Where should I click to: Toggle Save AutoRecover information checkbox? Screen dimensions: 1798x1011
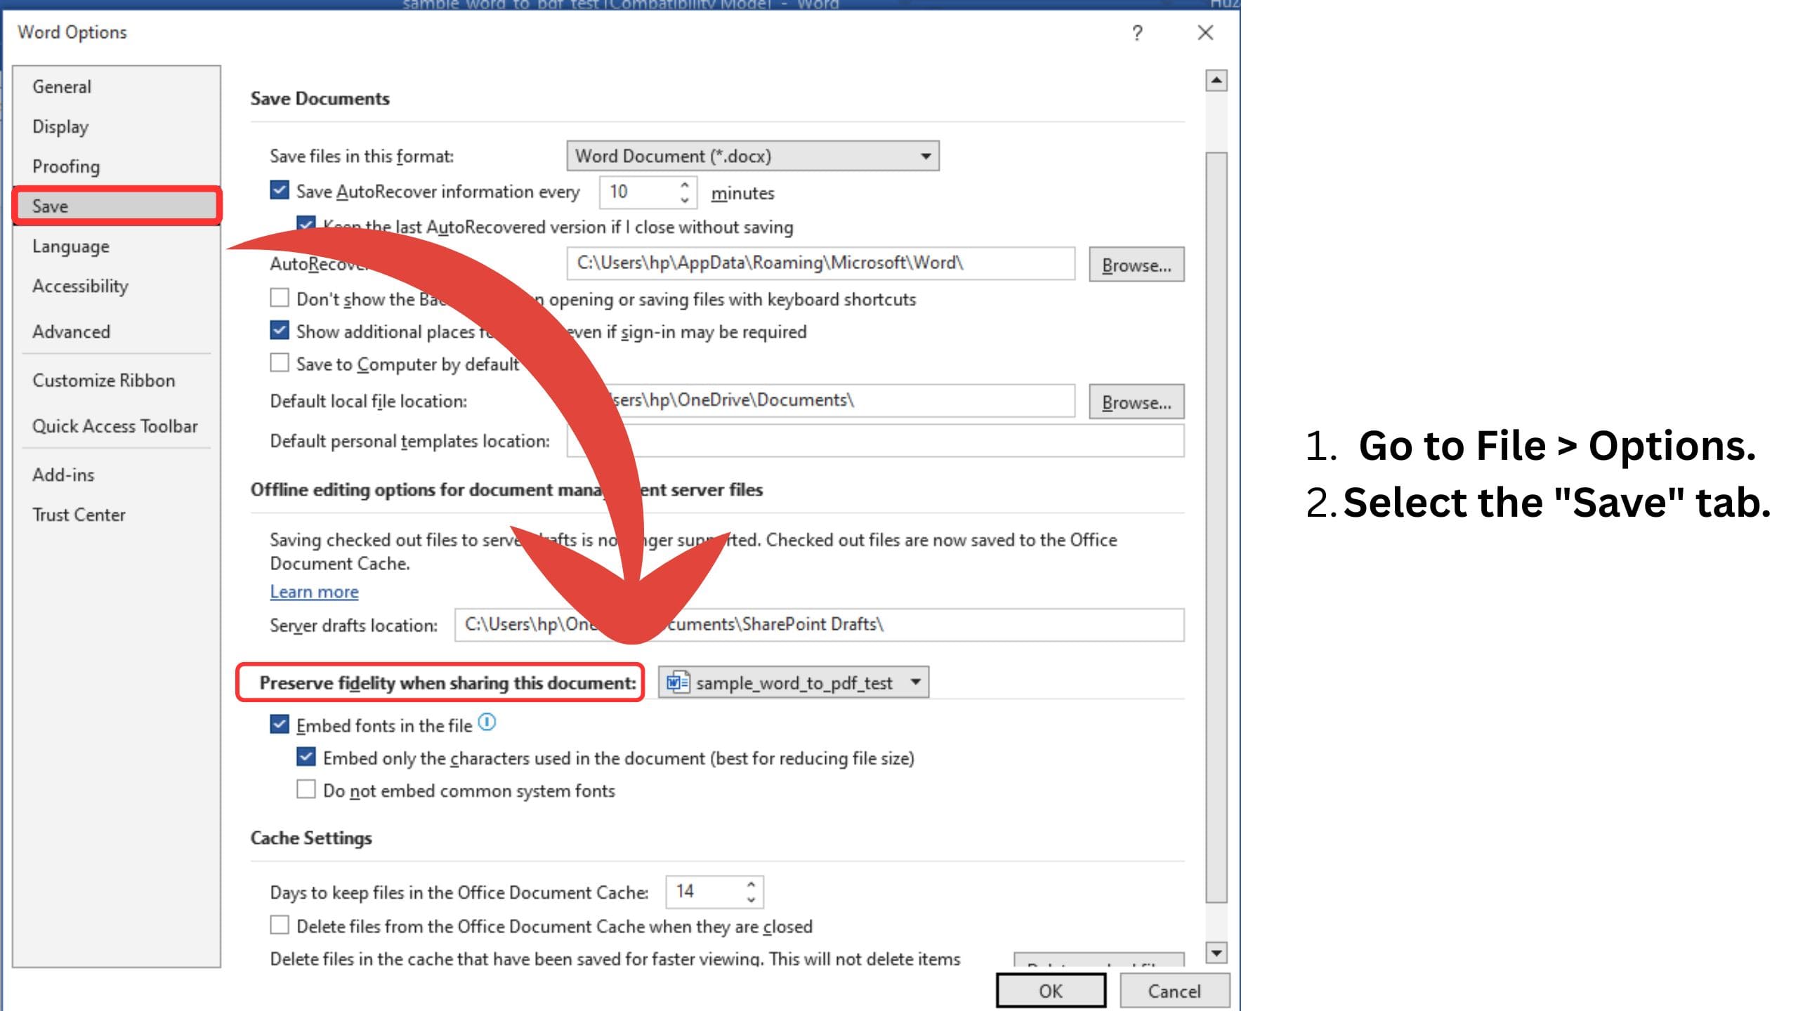pyautogui.click(x=280, y=191)
